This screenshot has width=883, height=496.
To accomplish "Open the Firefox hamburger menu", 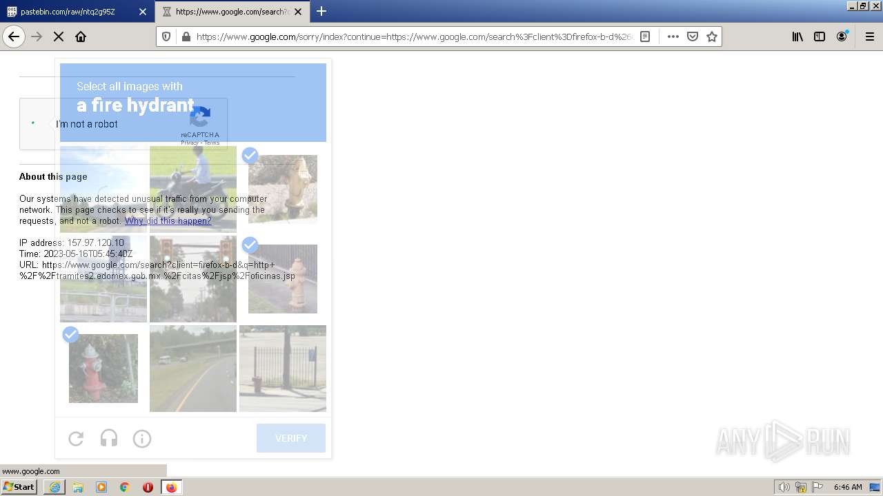I will click(x=870, y=37).
